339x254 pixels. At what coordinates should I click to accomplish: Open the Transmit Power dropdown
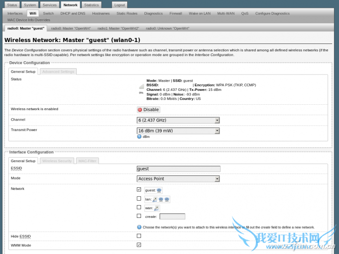[178, 131]
